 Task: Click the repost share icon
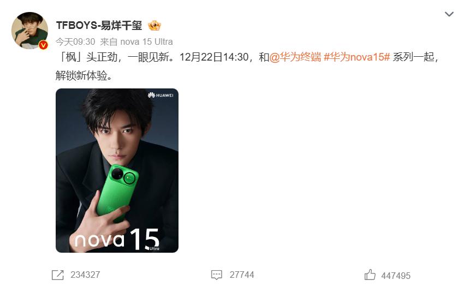click(x=58, y=275)
